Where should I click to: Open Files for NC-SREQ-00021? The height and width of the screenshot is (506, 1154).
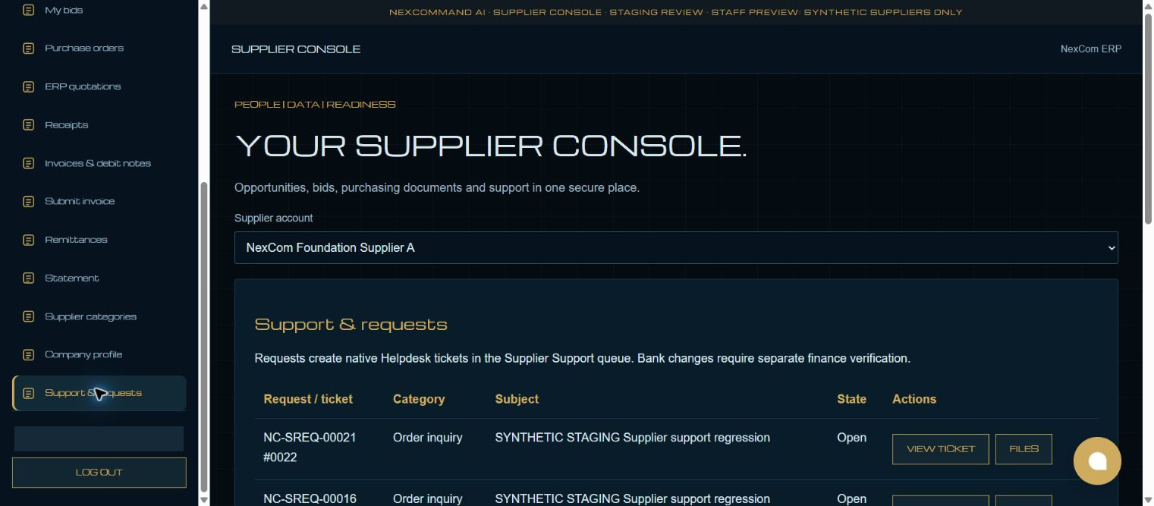coord(1024,449)
